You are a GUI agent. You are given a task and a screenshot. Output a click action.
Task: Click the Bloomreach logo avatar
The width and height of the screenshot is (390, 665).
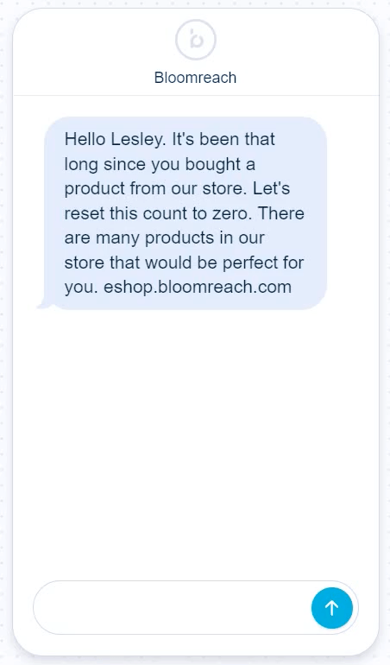[195, 40]
